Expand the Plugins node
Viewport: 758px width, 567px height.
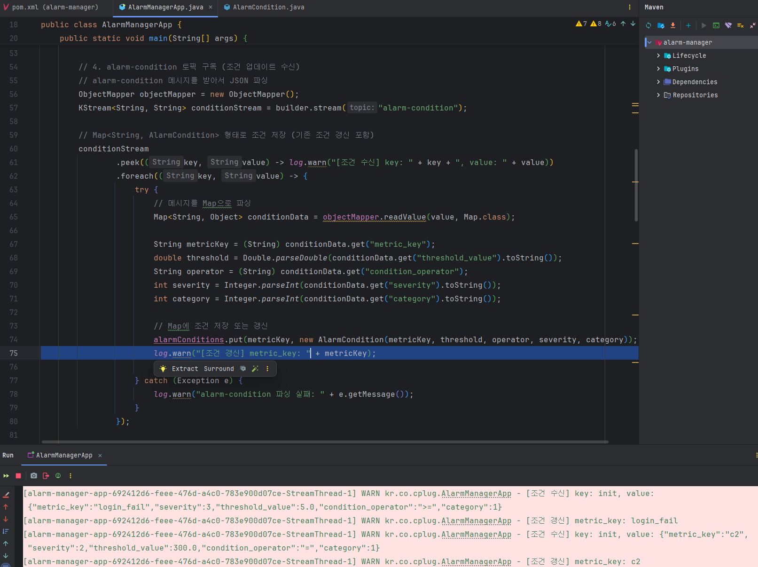point(658,69)
